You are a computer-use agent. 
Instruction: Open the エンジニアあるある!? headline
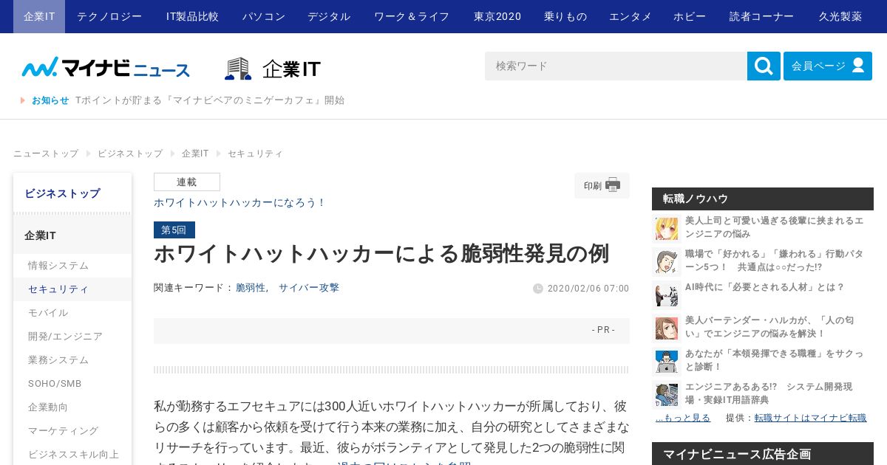coord(769,393)
